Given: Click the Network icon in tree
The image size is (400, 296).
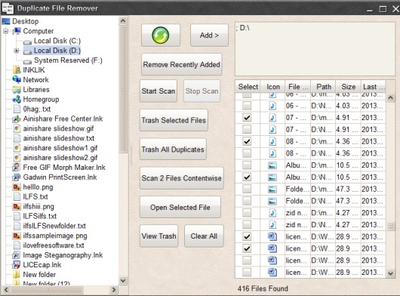Looking at the screenshot, I should pyautogui.click(x=17, y=79).
